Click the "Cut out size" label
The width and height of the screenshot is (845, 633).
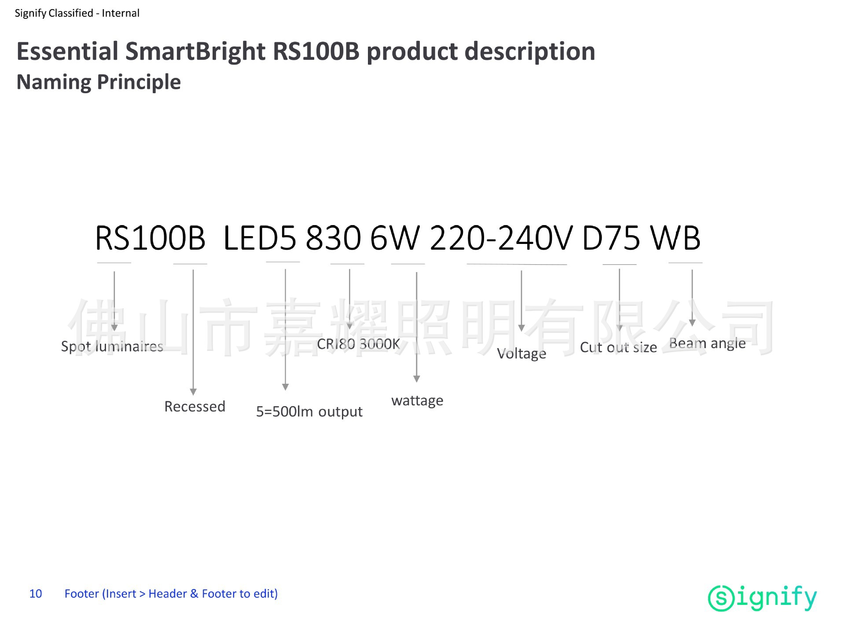[618, 348]
